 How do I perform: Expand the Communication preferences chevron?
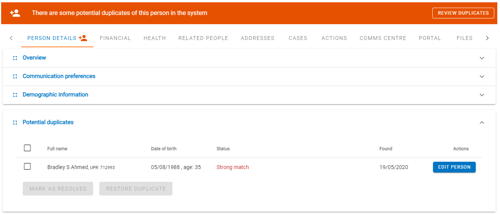point(482,76)
